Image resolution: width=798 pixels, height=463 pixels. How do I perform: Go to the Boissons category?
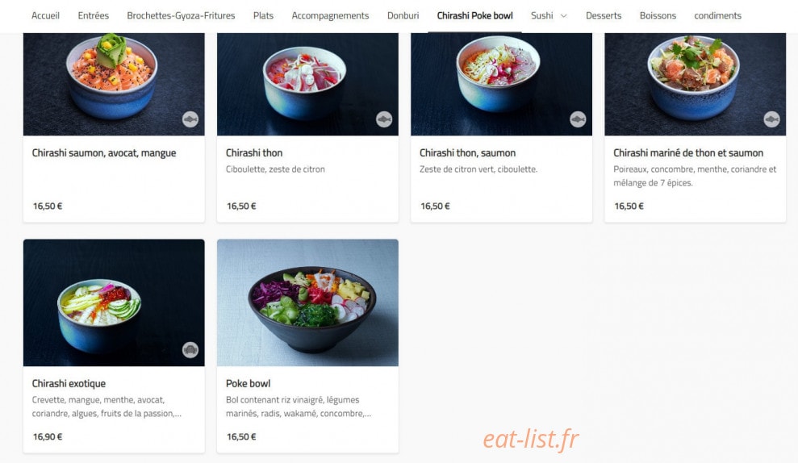pos(658,16)
